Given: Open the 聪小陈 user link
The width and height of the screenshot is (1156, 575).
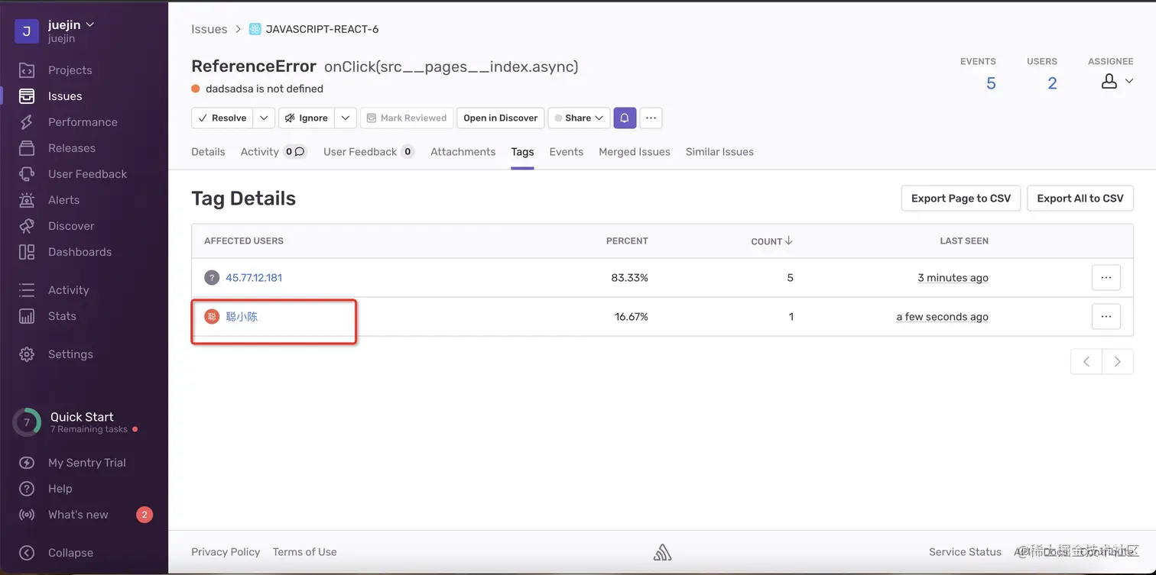Looking at the screenshot, I should coord(242,316).
